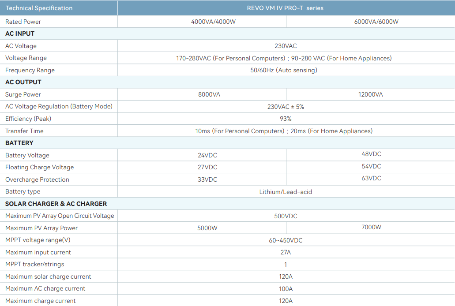Select the '230VAC ± 5%' value
The width and height of the screenshot is (455, 306).
point(286,107)
